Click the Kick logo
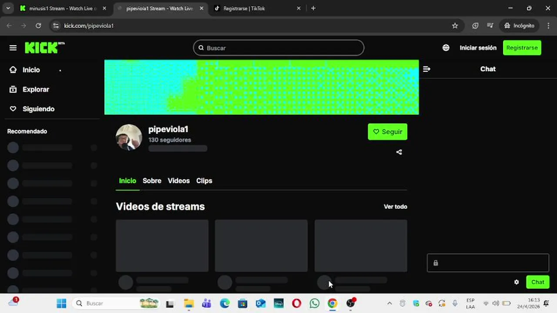The image size is (557, 313). click(44, 48)
